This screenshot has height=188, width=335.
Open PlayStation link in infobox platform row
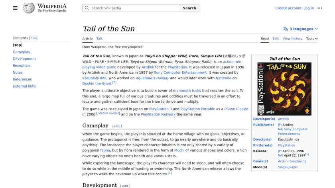tap(286, 145)
